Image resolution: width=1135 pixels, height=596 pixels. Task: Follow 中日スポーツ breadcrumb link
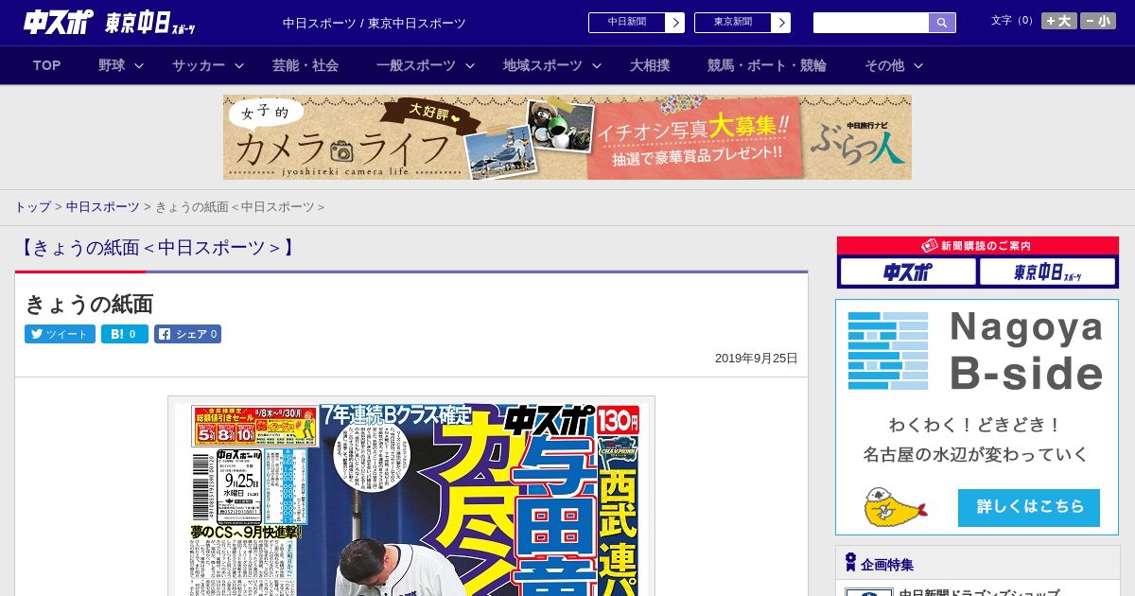click(103, 206)
